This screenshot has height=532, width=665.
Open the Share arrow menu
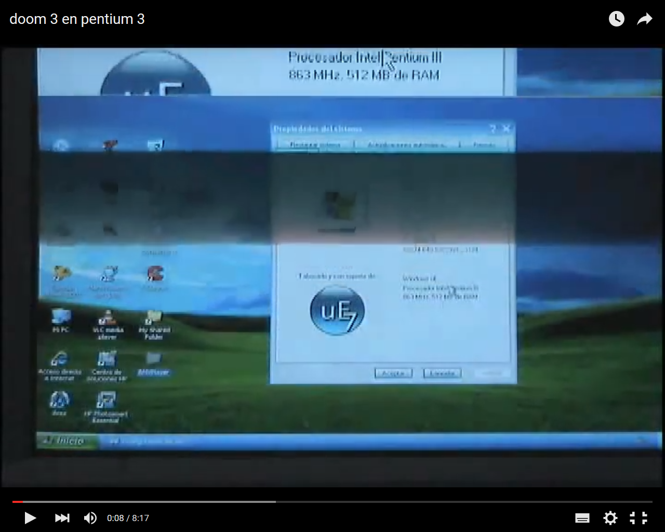pyautogui.click(x=645, y=19)
